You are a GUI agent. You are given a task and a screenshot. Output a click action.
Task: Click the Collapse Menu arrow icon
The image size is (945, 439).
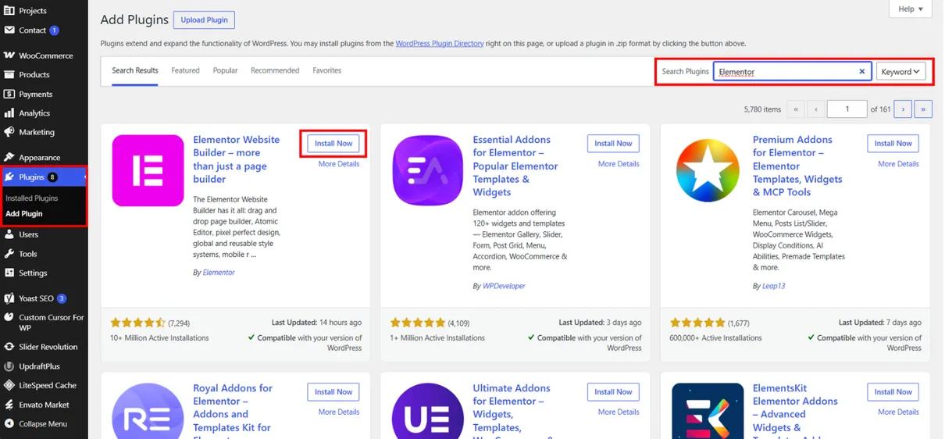tap(9, 423)
